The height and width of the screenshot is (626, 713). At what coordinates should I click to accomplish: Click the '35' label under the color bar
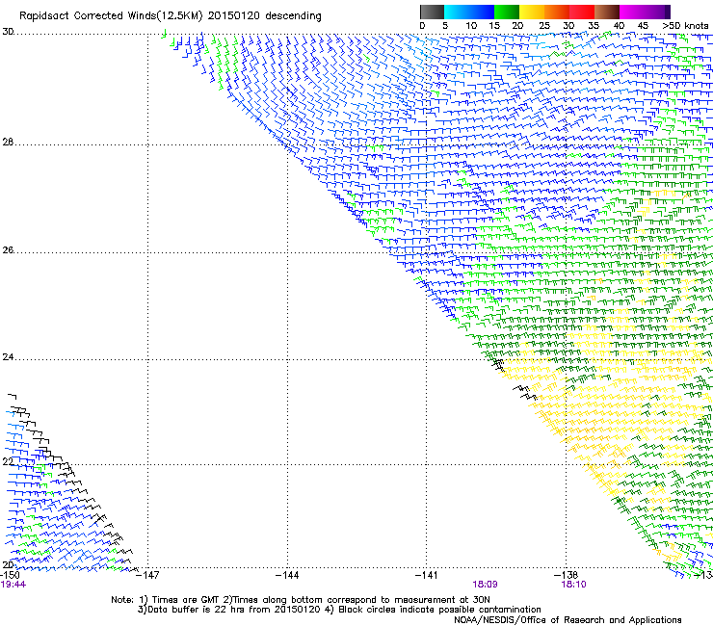pos(594,26)
